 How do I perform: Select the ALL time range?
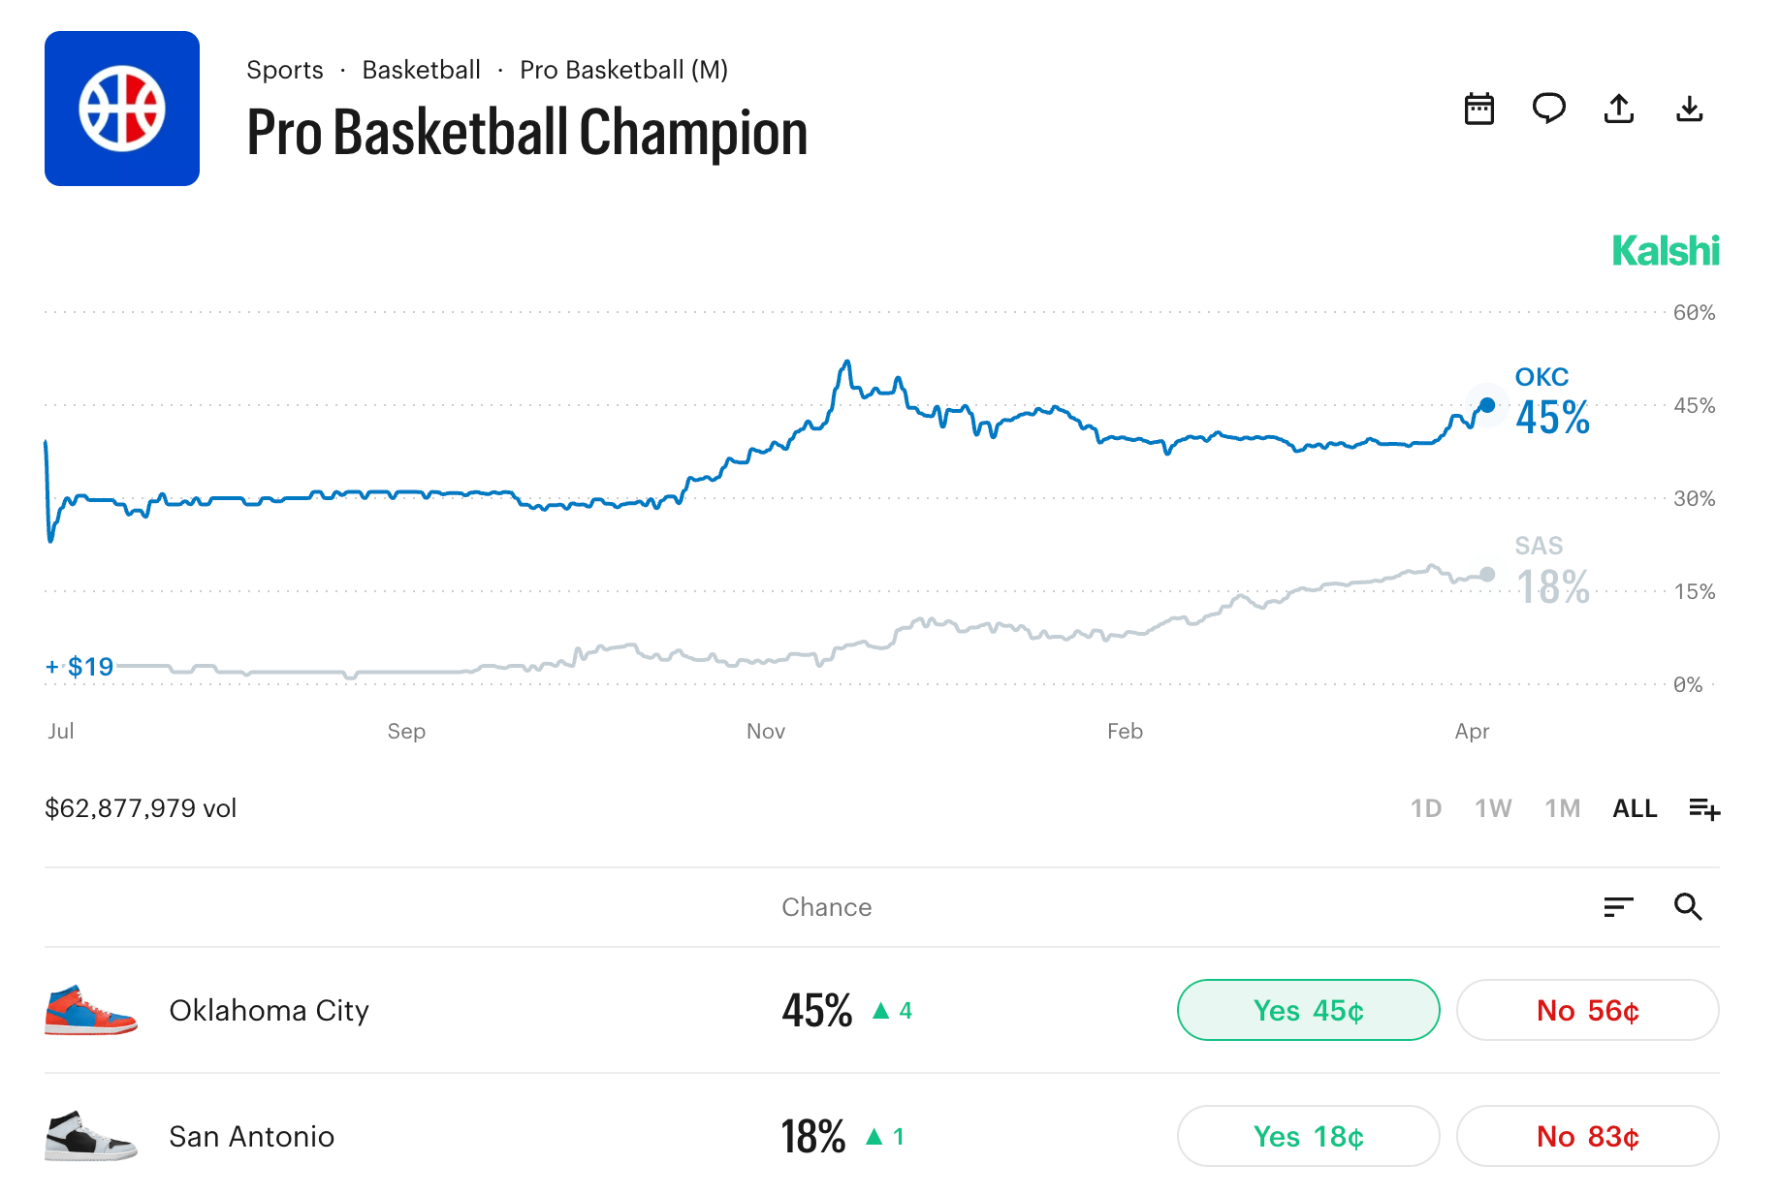[1635, 808]
